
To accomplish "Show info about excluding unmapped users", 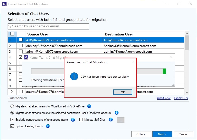I will (x=73, y=120).
